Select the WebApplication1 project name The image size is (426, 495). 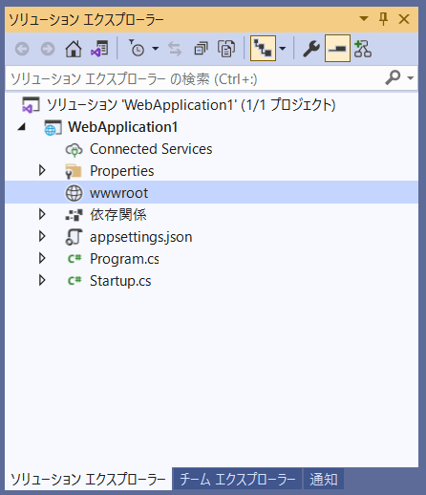point(122,127)
